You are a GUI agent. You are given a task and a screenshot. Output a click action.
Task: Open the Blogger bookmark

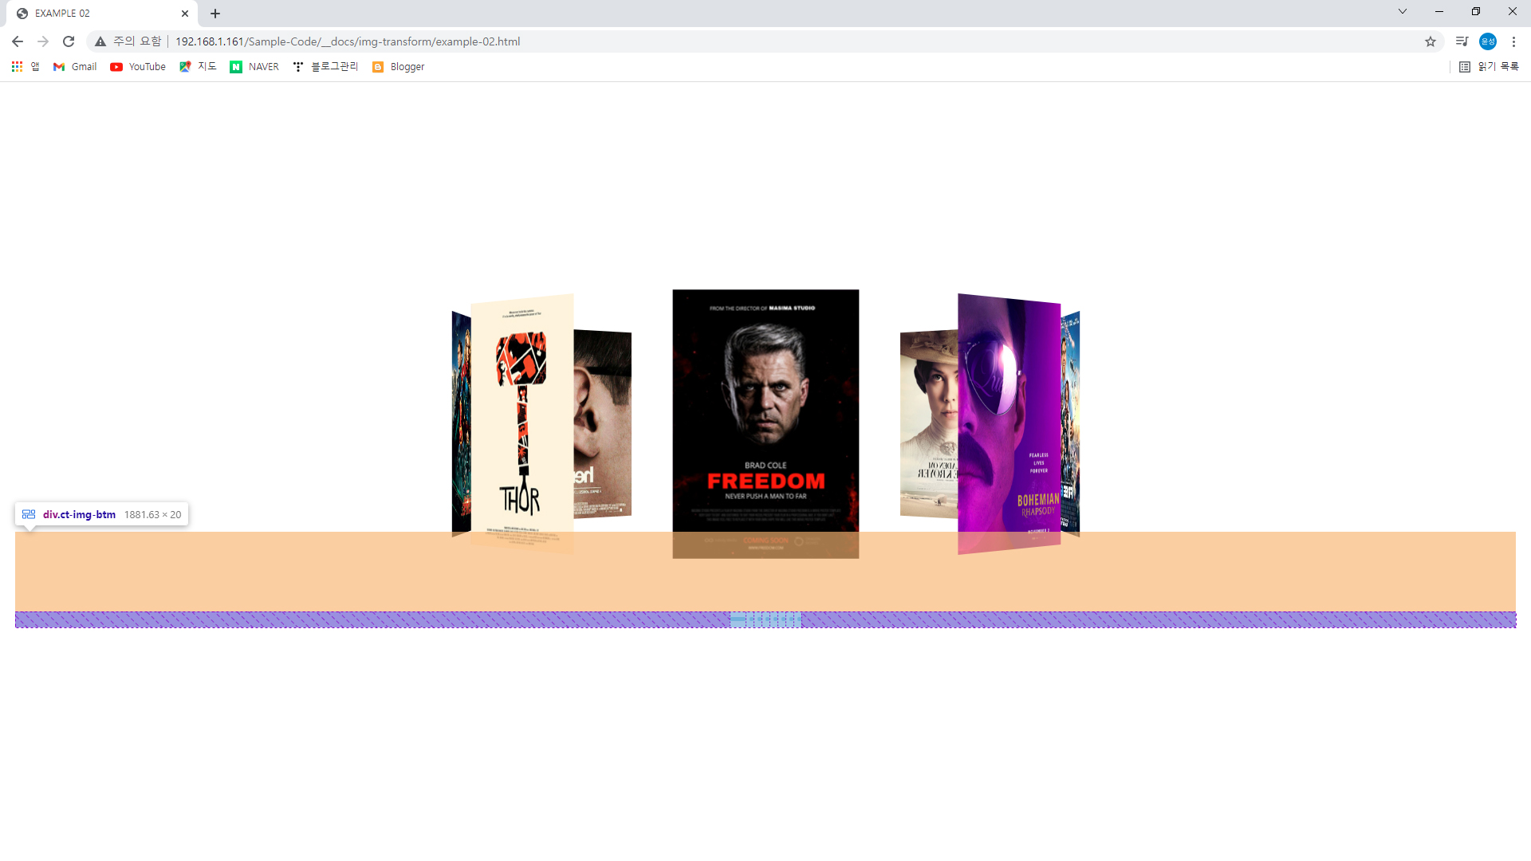pos(398,67)
